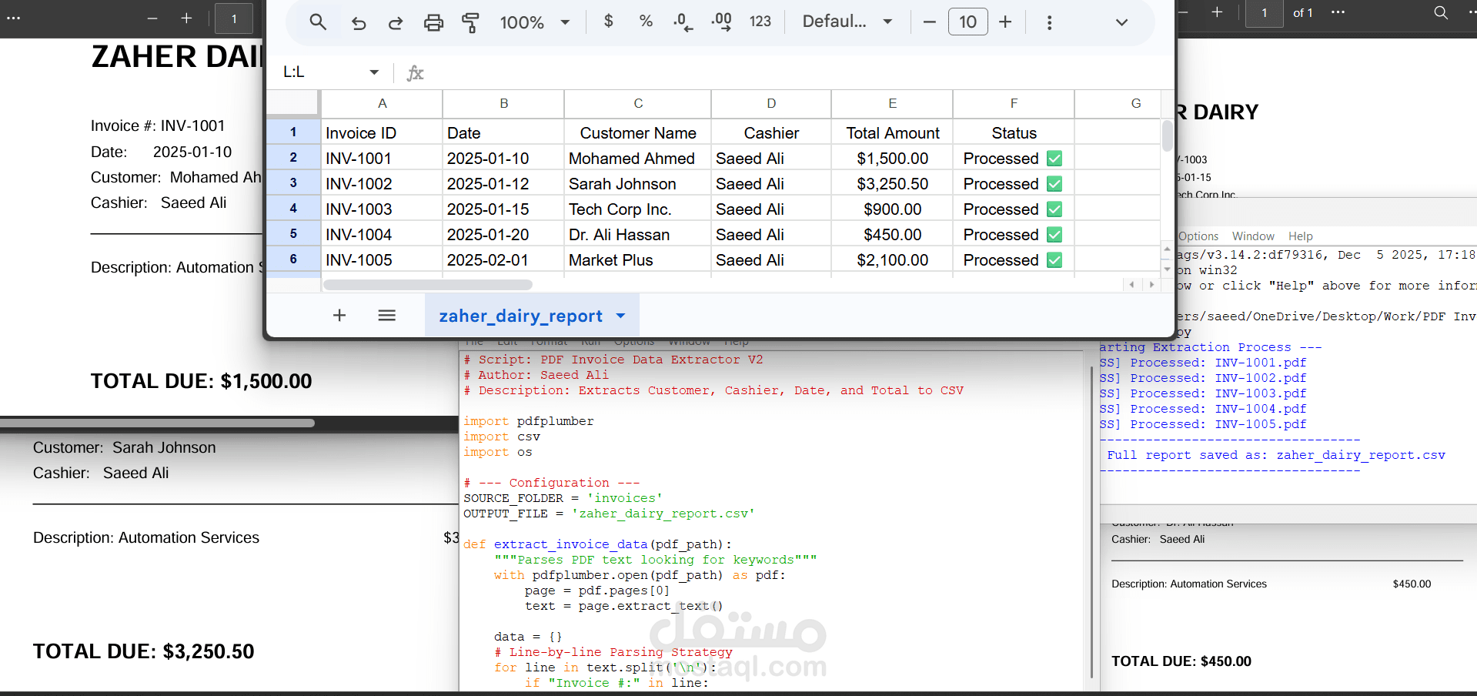Open the Help menu in the Python shell
Viewport: 1477px width, 696px height.
coord(1301,236)
